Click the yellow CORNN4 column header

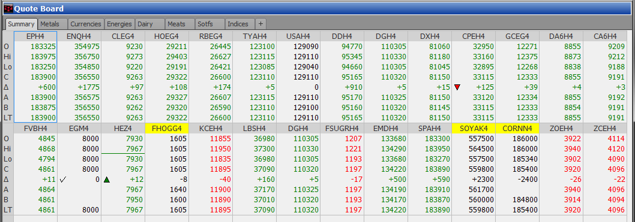[517, 129]
